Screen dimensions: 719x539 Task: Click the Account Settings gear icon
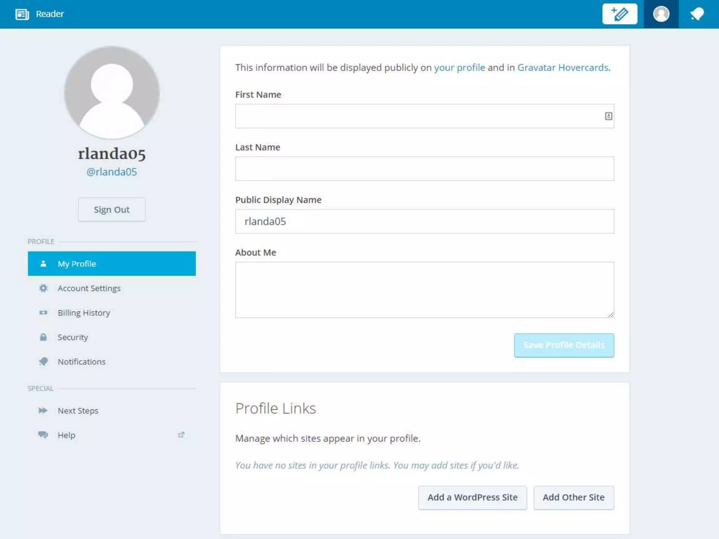pos(43,288)
